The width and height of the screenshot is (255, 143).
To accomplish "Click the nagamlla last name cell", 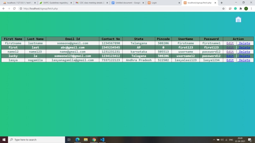I will coord(35,60).
